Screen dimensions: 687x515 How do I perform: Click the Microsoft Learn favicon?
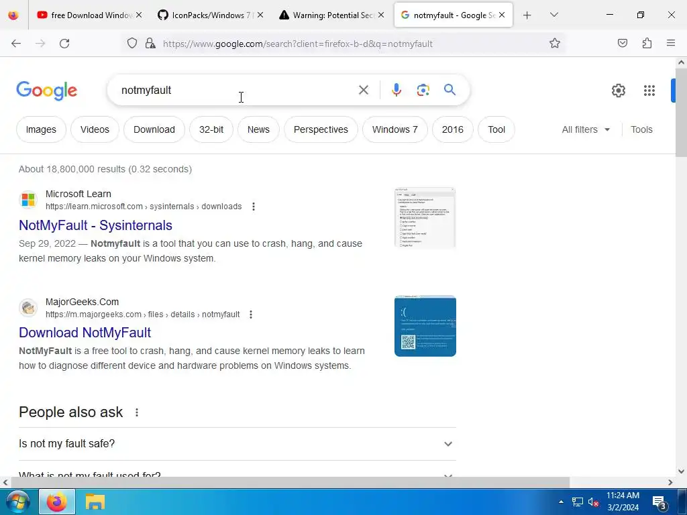[28, 200]
